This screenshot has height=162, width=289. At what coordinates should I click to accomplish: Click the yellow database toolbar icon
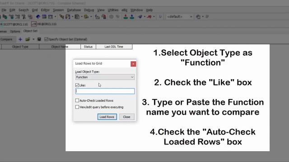click(x=86, y=17)
